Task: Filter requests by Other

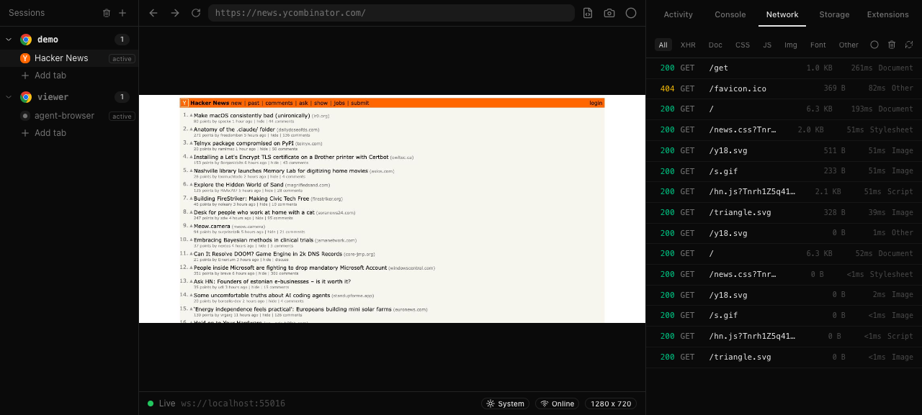Action: click(849, 45)
